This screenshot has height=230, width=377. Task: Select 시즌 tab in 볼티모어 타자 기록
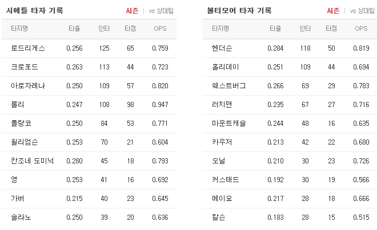click(333, 11)
